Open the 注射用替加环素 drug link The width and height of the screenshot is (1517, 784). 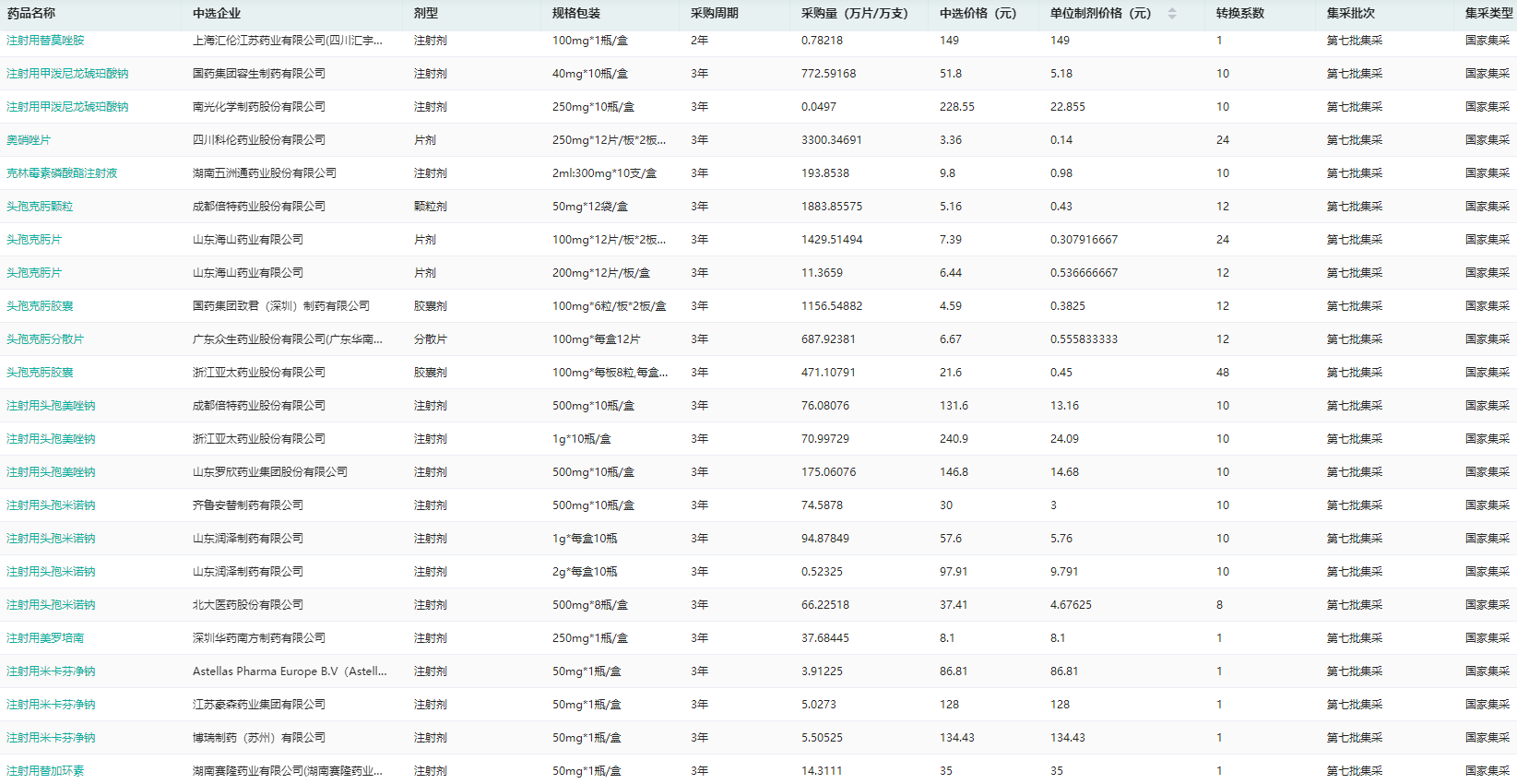click(x=45, y=771)
